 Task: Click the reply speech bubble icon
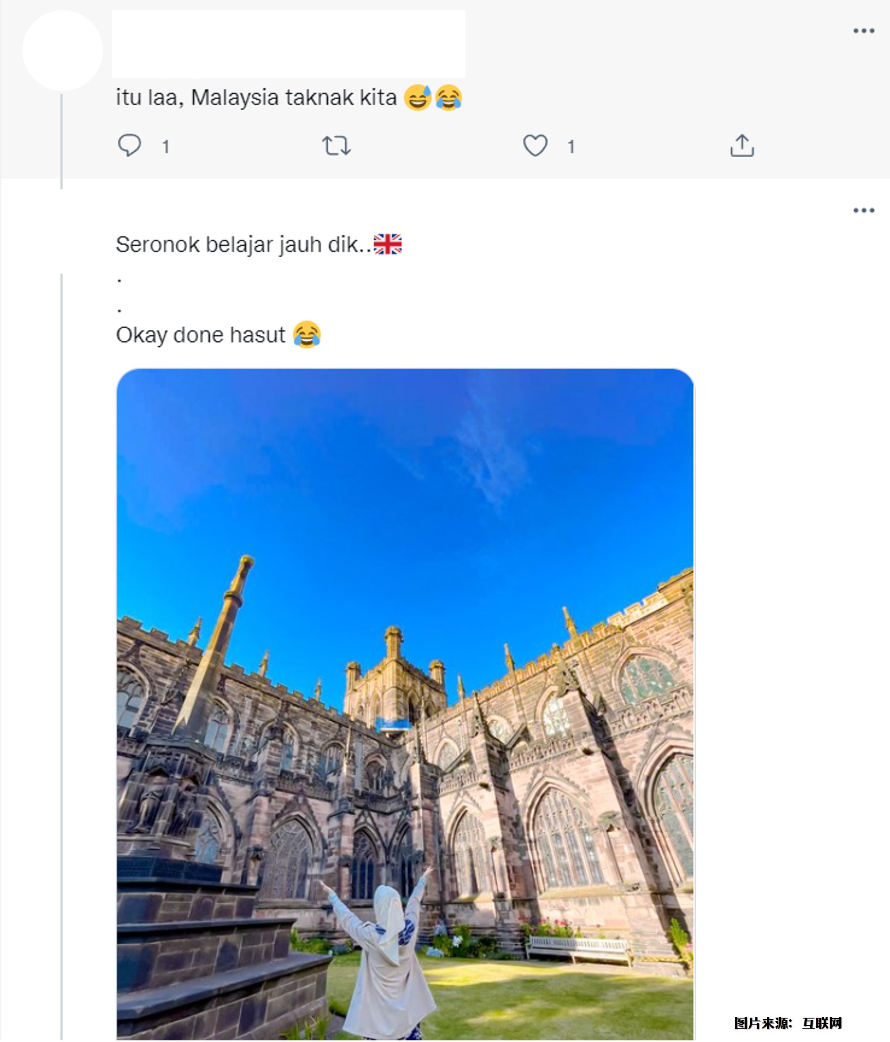coord(129,145)
